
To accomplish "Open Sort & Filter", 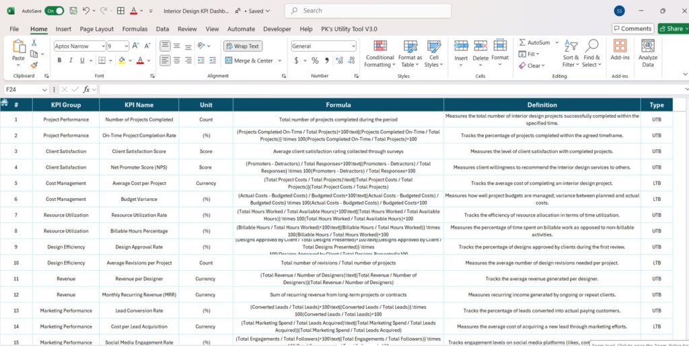I will coord(571,54).
